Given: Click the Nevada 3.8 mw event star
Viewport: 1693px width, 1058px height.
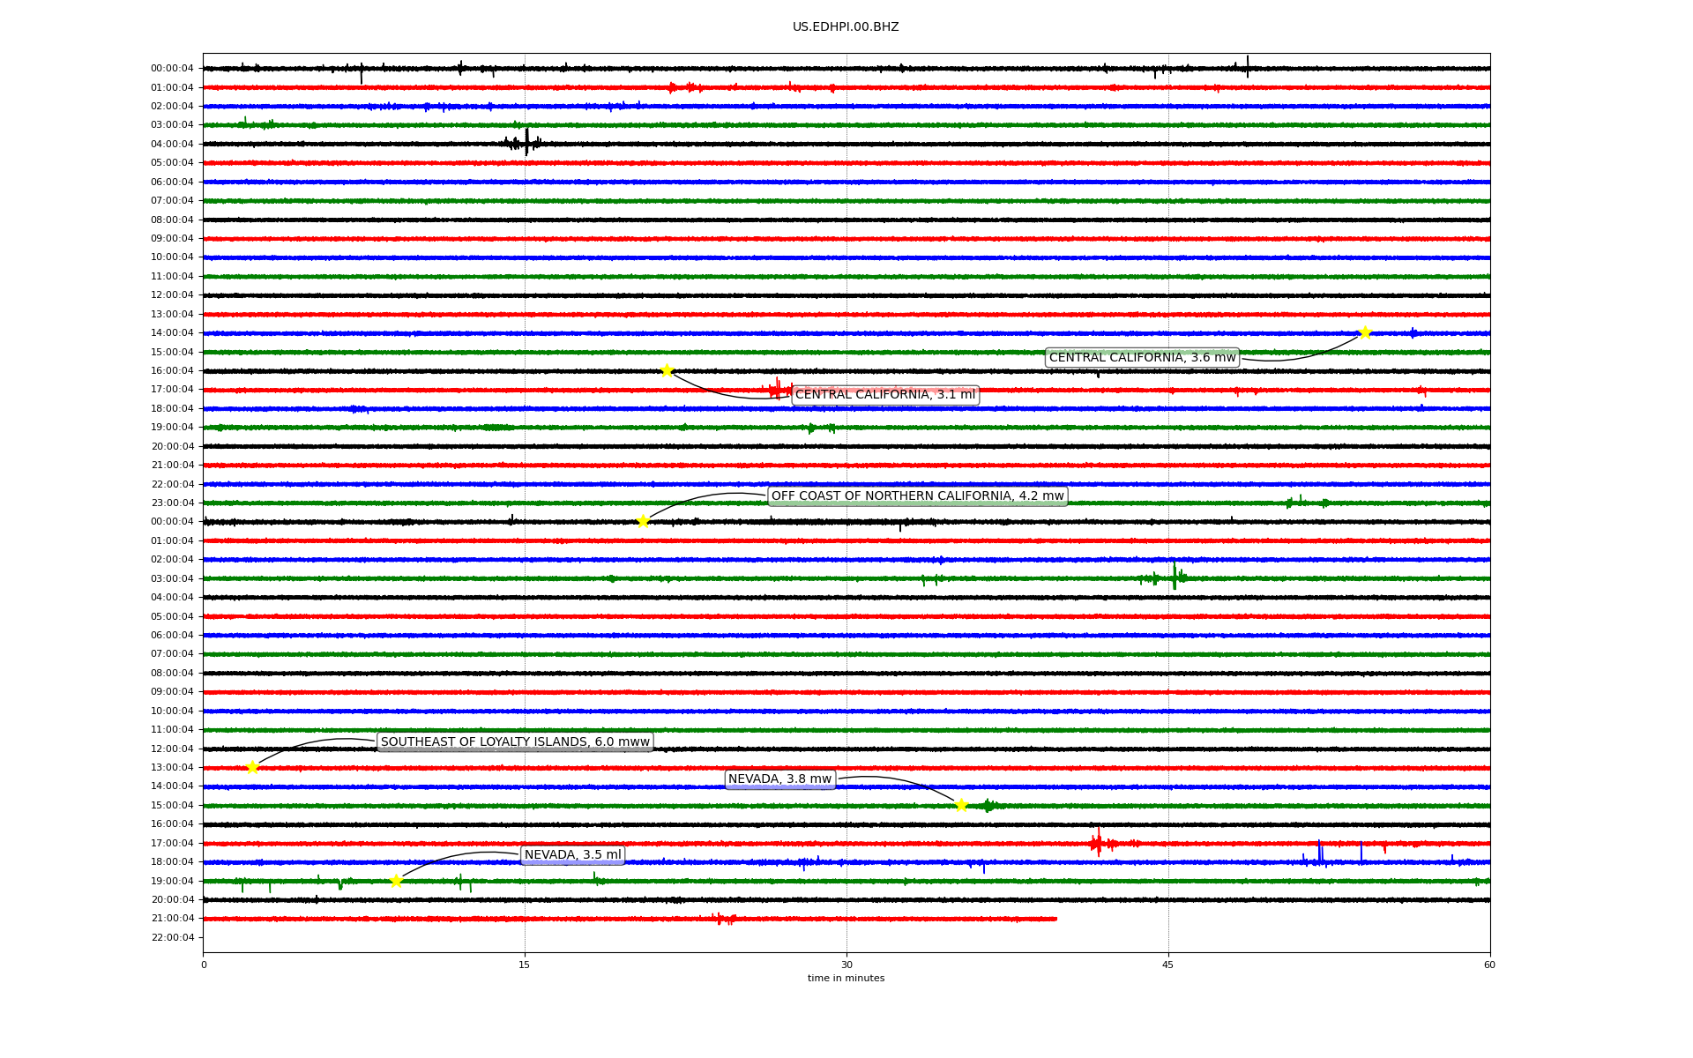Looking at the screenshot, I should [x=961, y=805].
